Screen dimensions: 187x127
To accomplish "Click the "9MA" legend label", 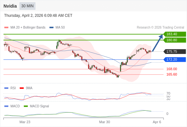I will [x=29, y=88].
